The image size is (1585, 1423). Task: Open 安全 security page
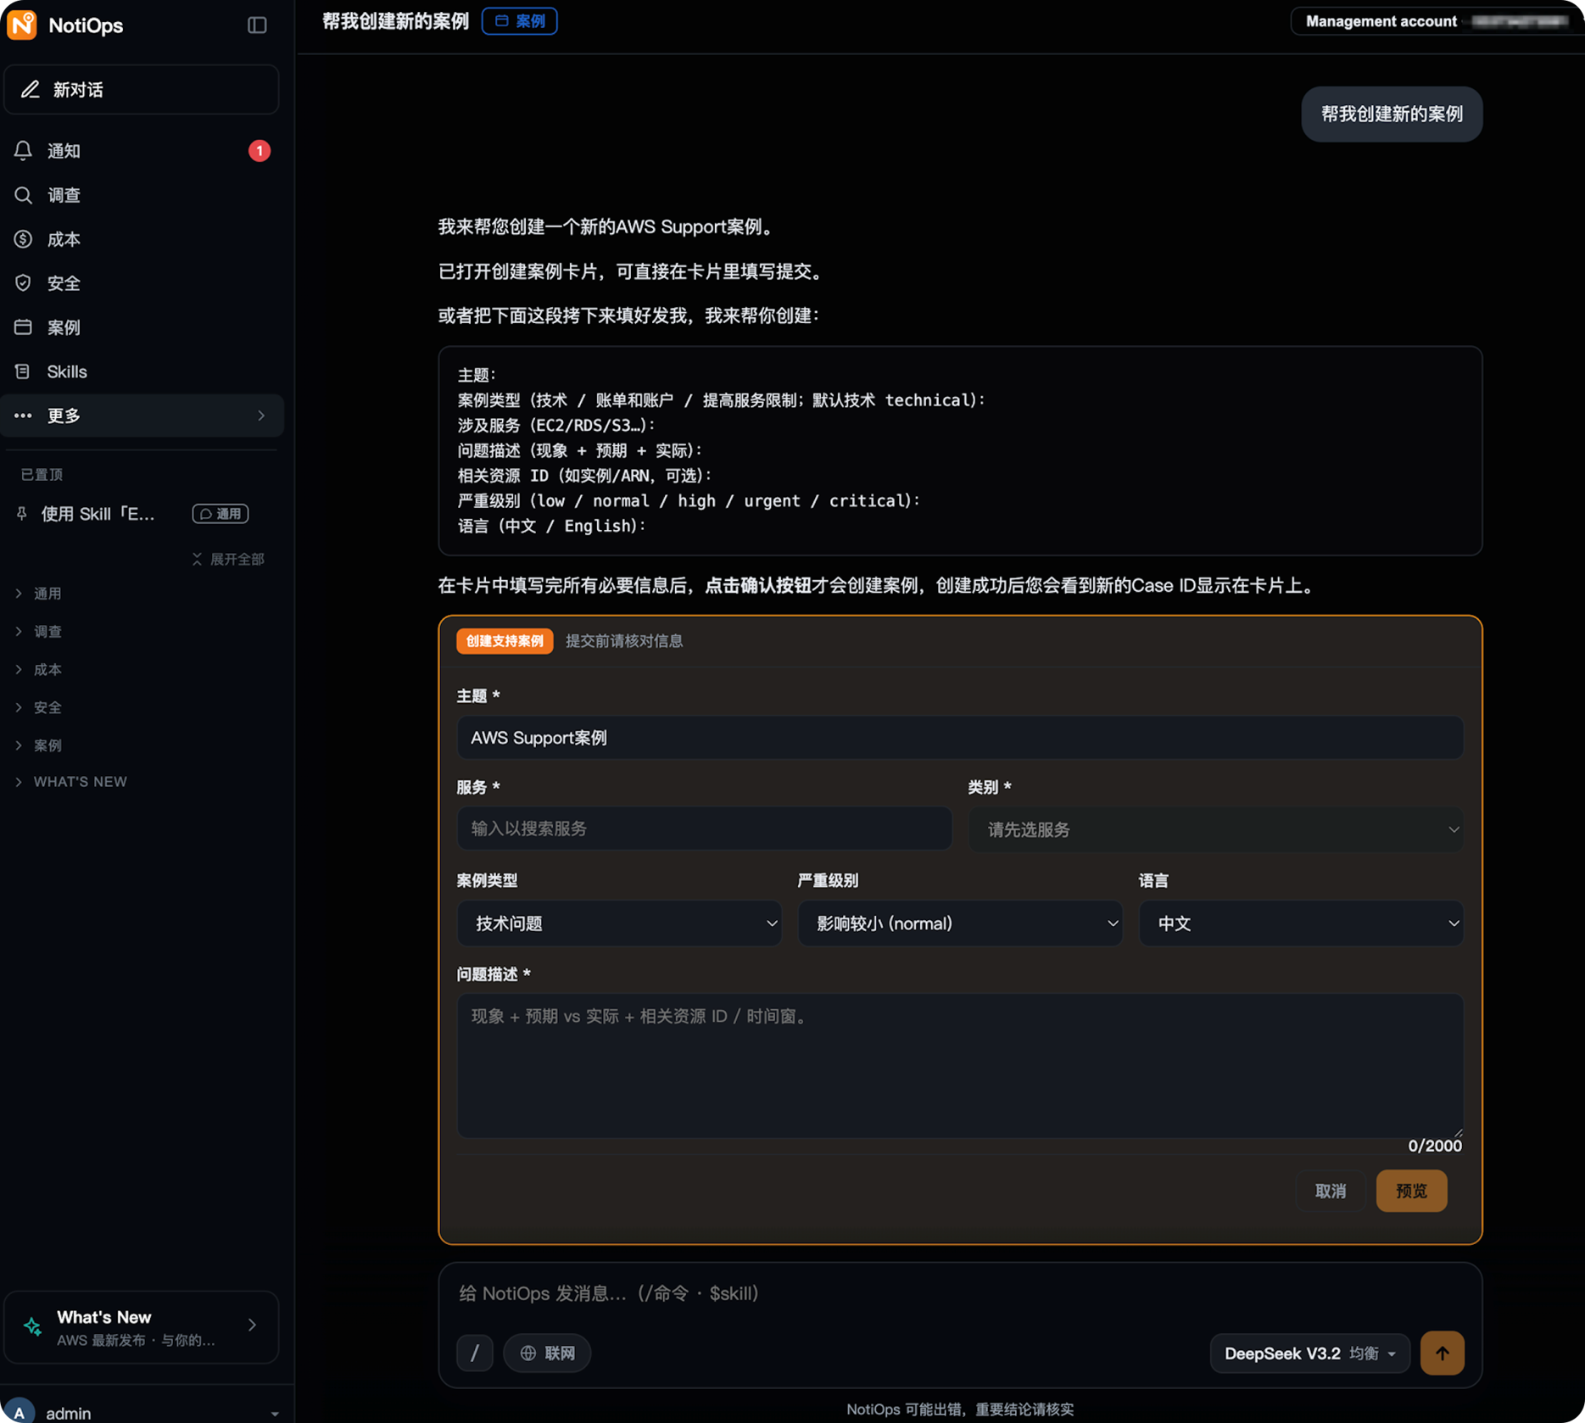[142, 283]
